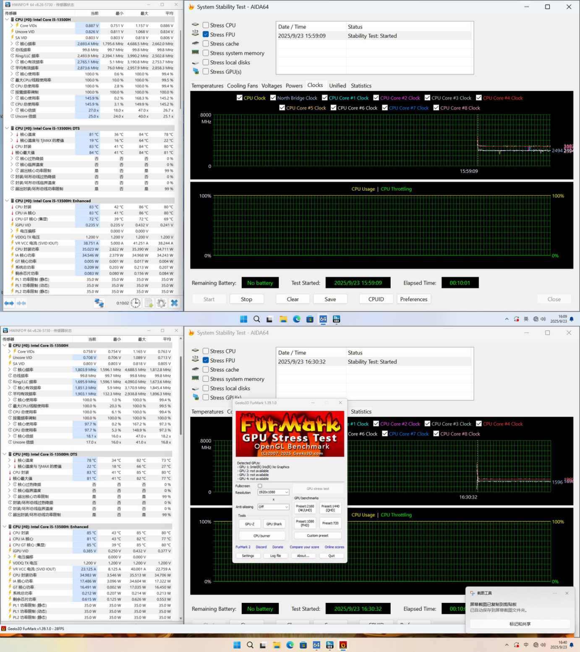Click the Stop button in AIDA64
This screenshot has width=580, height=652.
click(x=246, y=299)
